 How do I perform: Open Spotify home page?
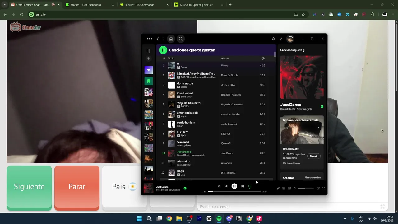171,39
